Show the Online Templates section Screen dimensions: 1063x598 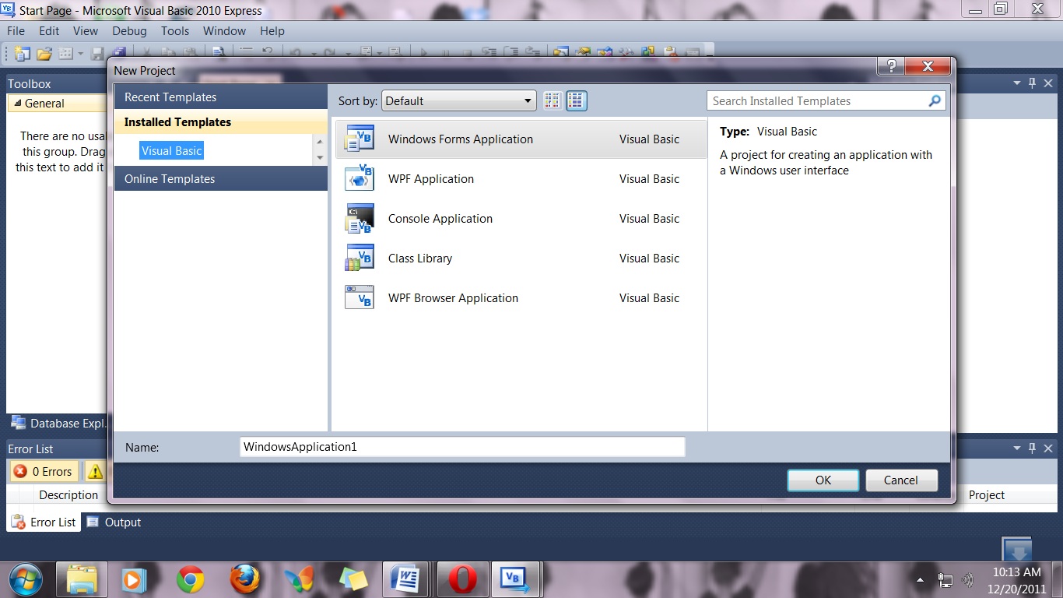[221, 179]
